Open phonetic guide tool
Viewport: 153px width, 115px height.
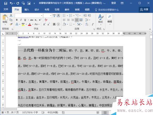point(54,16)
